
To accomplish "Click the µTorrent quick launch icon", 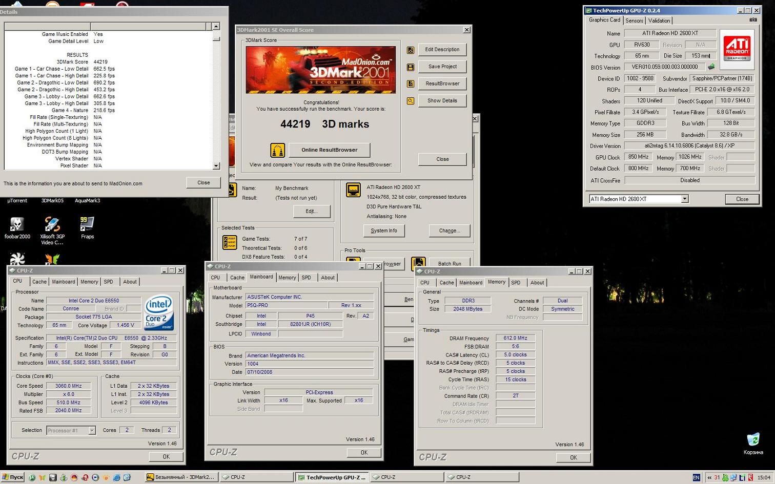I will (x=32, y=477).
